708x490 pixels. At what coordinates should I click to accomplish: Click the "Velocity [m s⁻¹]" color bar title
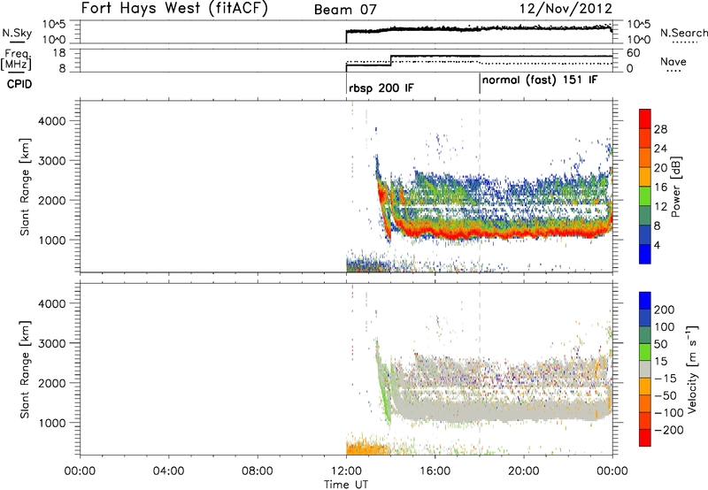[x=692, y=369]
